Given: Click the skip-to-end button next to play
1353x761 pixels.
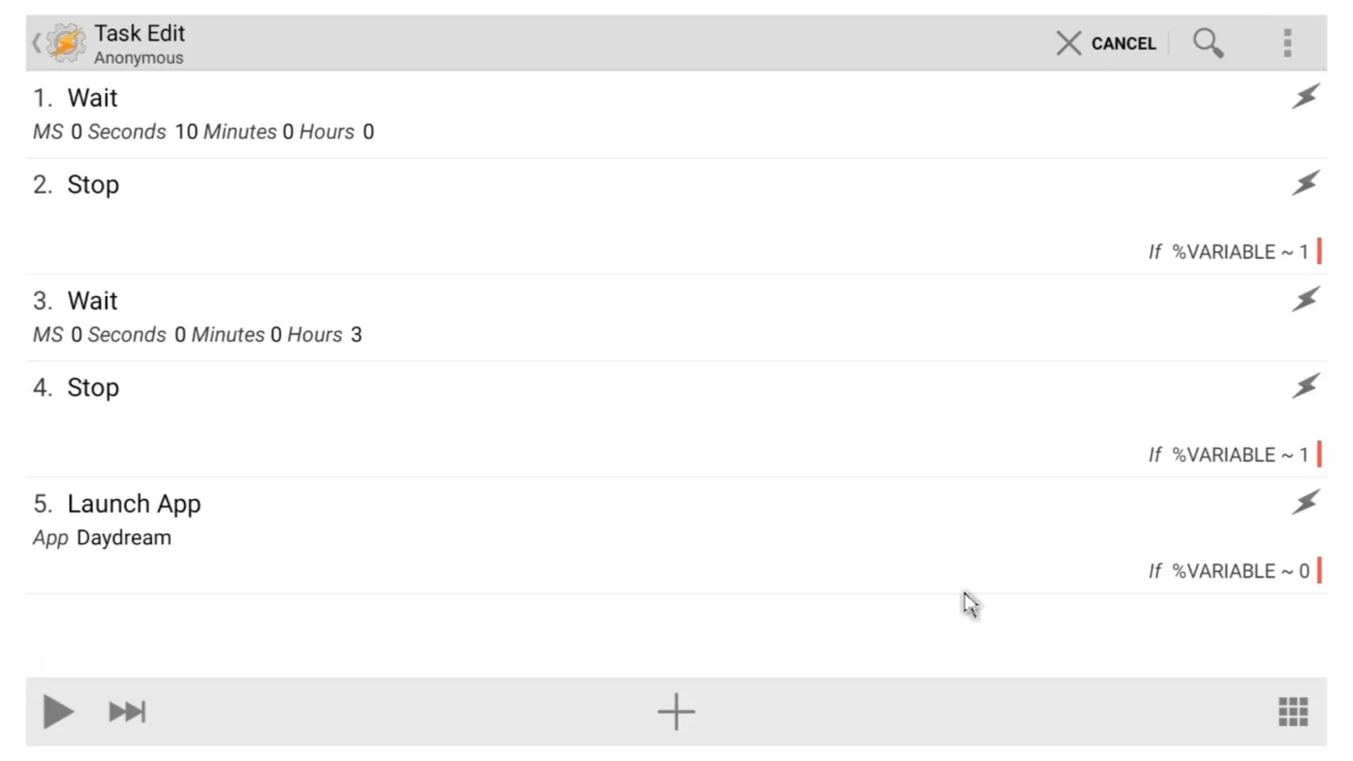Looking at the screenshot, I should click(x=128, y=712).
